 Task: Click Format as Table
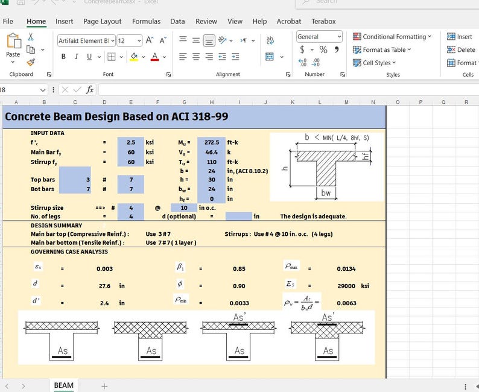click(382, 50)
